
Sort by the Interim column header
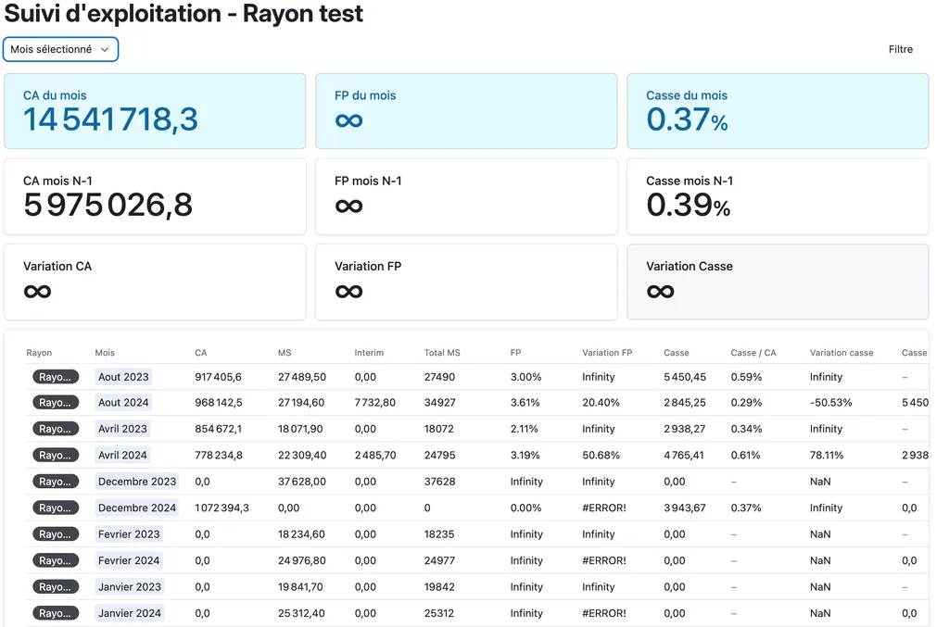pyautogui.click(x=369, y=353)
